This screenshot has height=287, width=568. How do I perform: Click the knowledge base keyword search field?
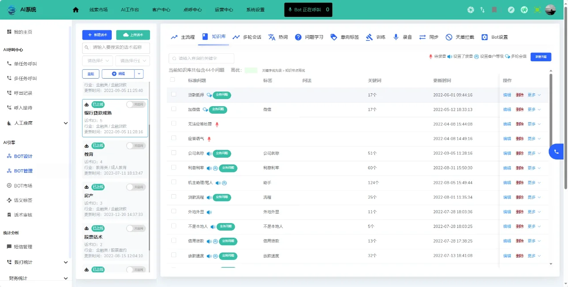point(201,58)
